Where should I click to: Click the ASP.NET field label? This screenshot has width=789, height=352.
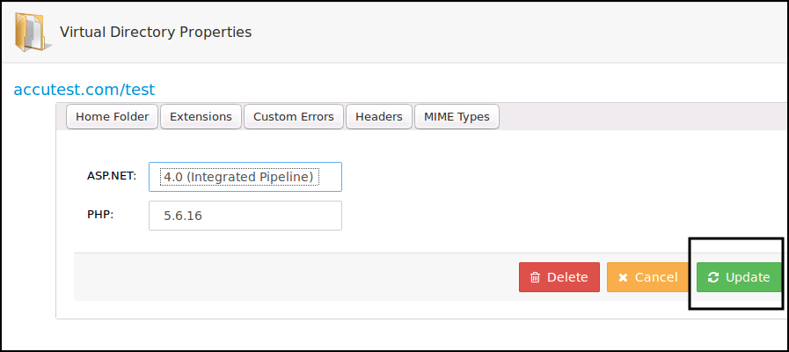(111, 176)
